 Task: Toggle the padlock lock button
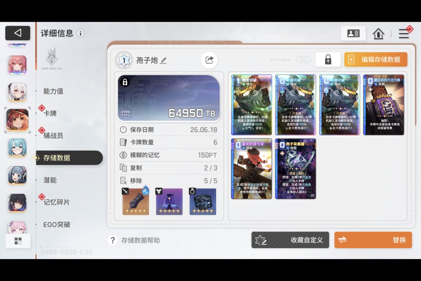tap(328, 59)
